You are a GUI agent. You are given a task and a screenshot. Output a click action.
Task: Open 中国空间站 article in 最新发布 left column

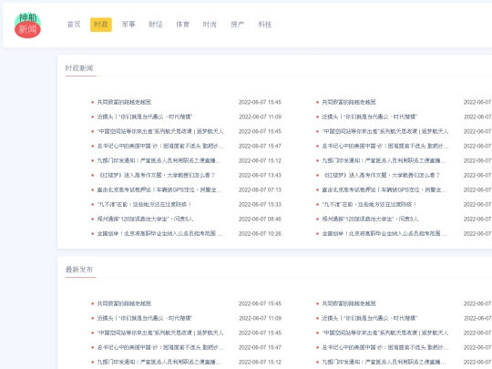(160, 333)
